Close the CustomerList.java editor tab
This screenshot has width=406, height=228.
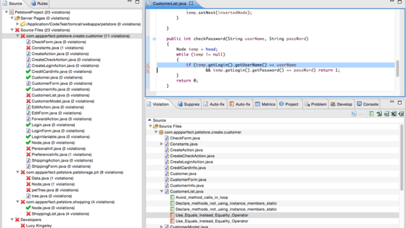point(191,3)
